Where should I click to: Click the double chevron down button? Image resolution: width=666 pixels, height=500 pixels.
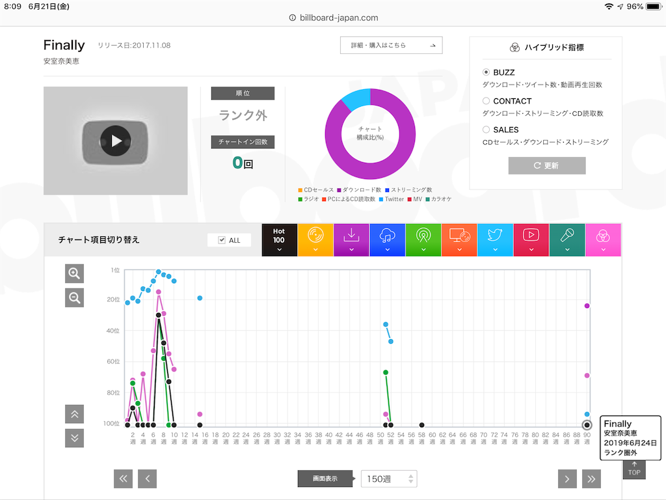click(x=74, y=438)
